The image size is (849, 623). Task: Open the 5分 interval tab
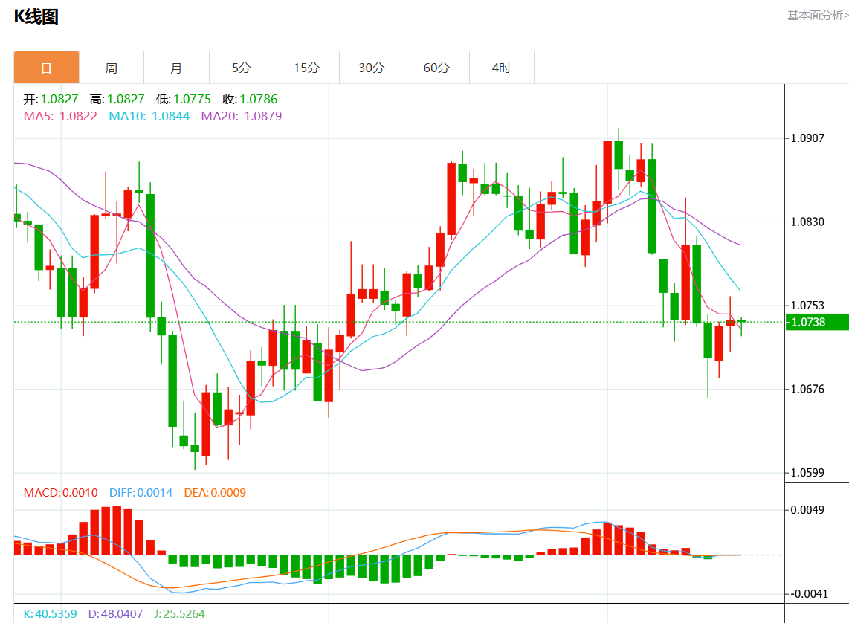click(x=242, y=68)
